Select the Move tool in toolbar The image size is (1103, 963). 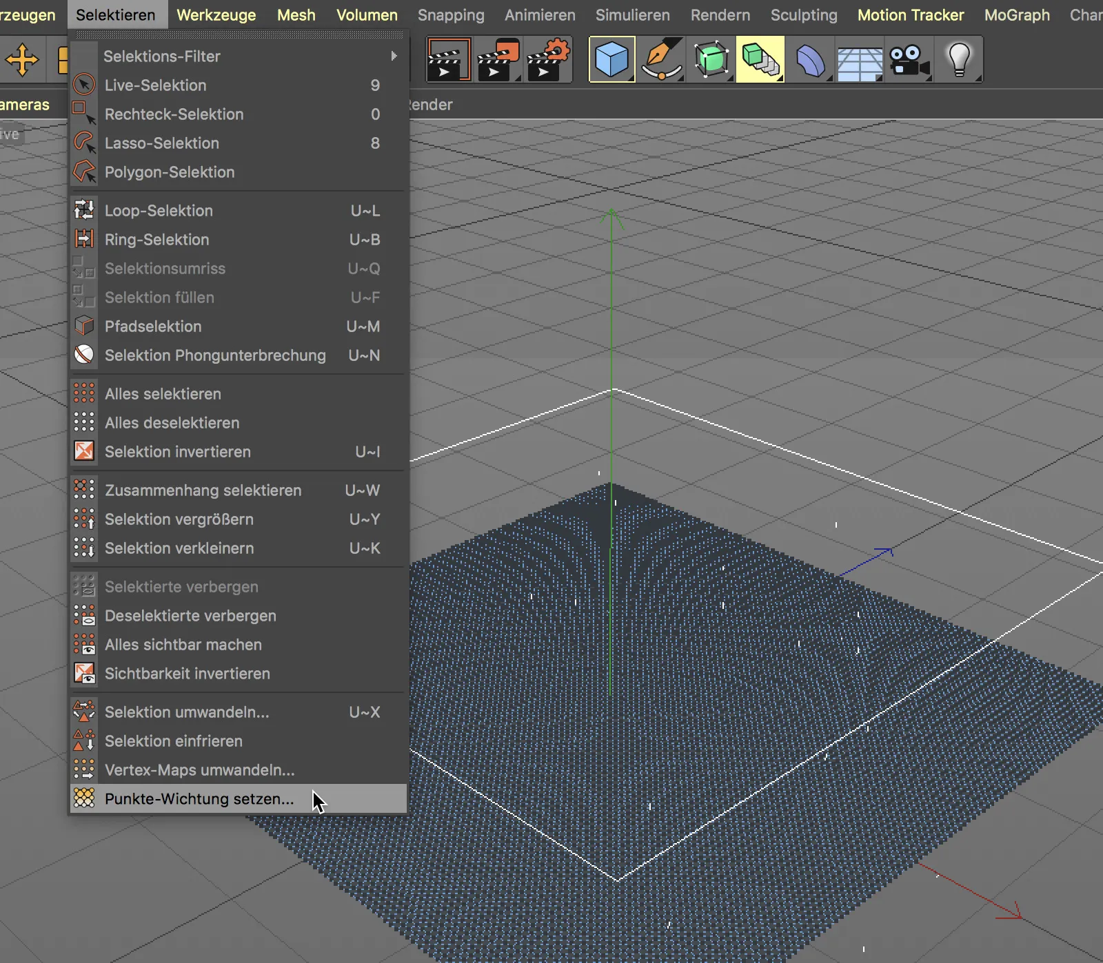pyautogui.click(x=22, y=60)
